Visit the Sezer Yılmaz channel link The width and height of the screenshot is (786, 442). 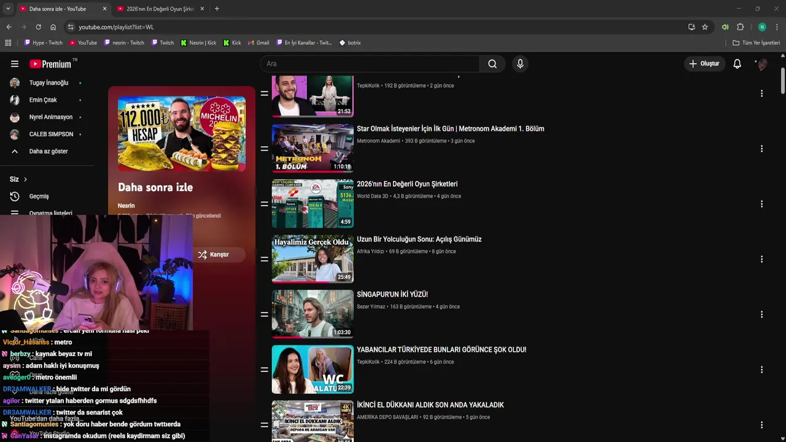[x=371, y=307]
